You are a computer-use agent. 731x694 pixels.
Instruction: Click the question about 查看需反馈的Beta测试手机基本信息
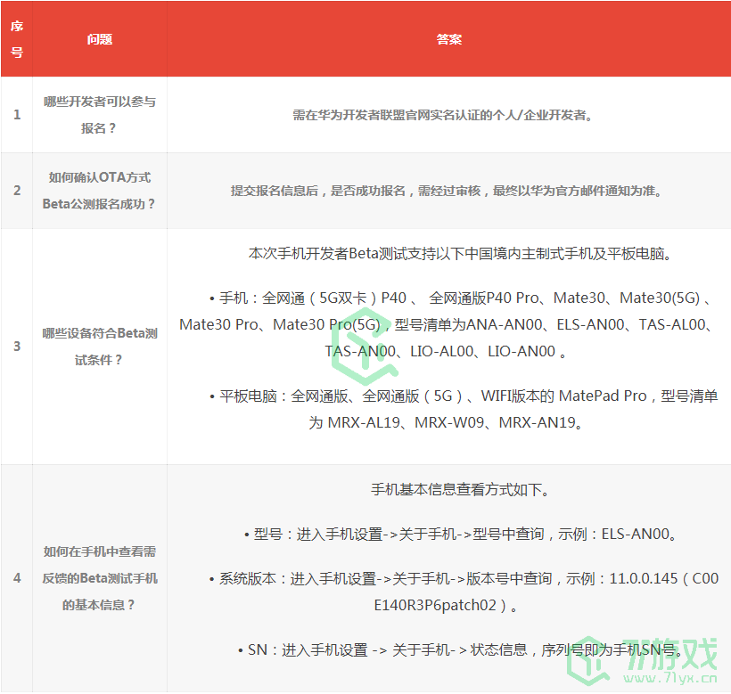(100, 578)
